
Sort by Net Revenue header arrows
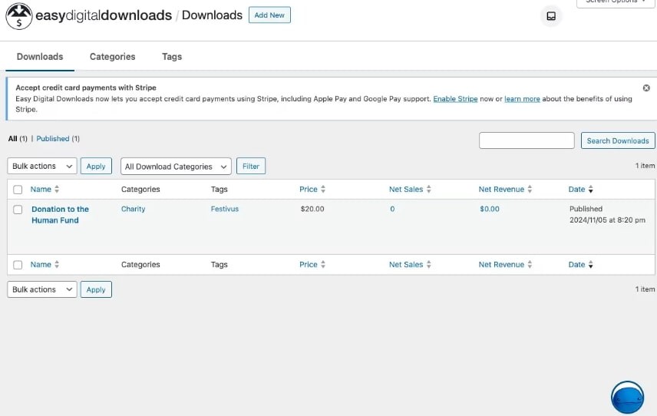tap(530, 190)
